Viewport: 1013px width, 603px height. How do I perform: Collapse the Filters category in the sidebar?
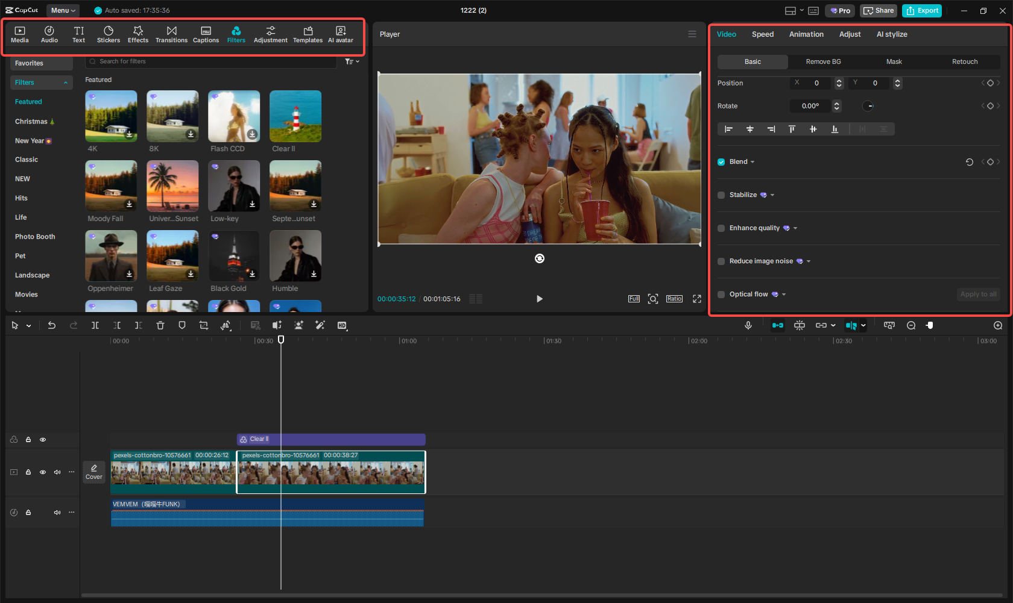tap(66, 82)
